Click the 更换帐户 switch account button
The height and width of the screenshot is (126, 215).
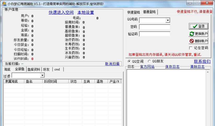tap(198, 34)
